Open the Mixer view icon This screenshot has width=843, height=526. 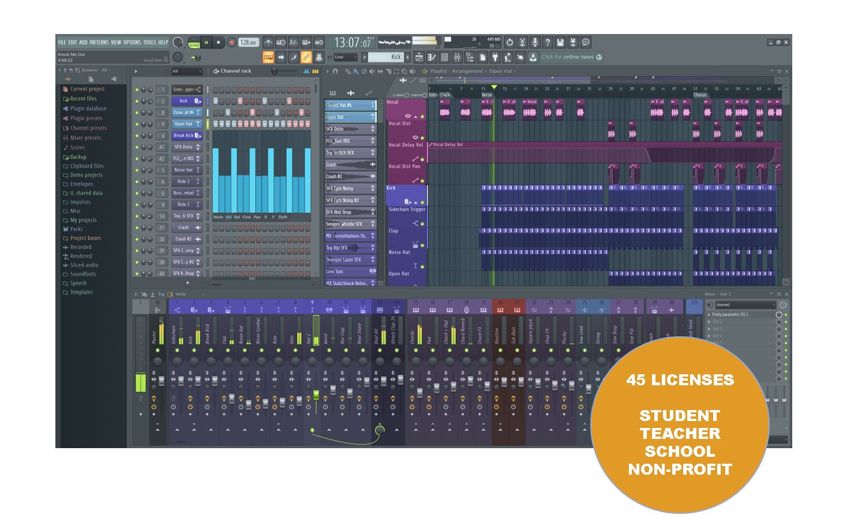point(457,57)
